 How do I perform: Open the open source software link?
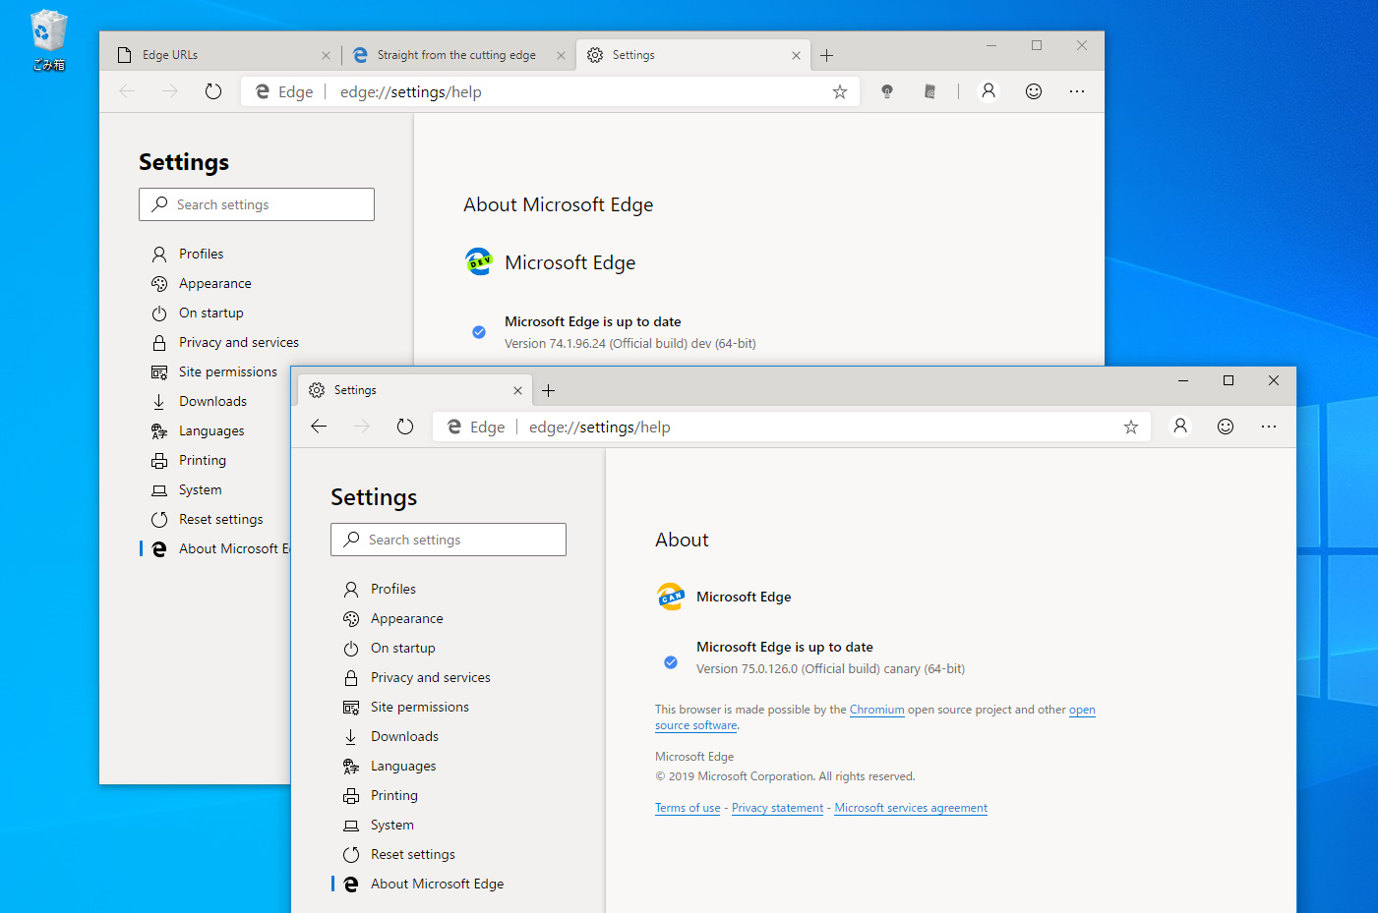(x=696, y=725)
